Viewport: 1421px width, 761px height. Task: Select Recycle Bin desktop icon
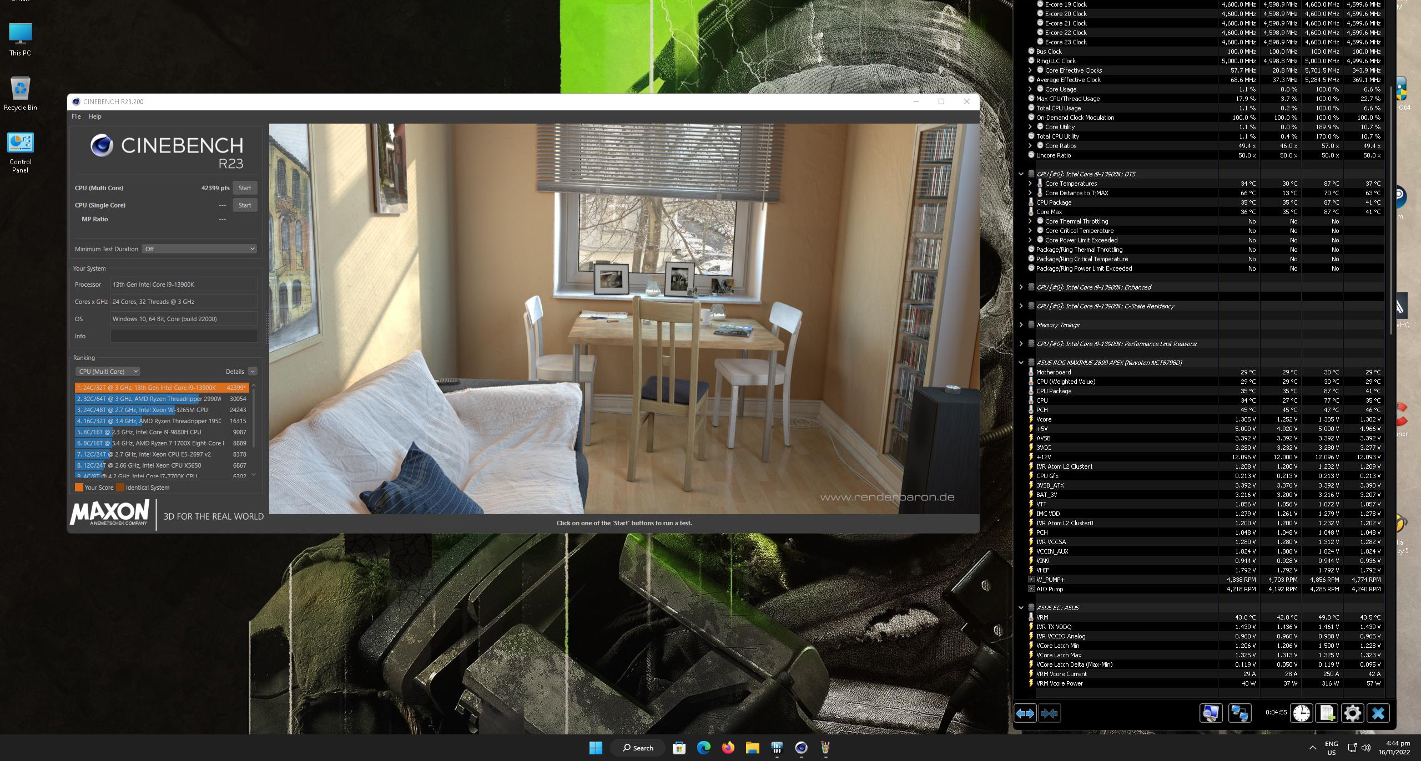pyautogui.click(x=20, y=94)
